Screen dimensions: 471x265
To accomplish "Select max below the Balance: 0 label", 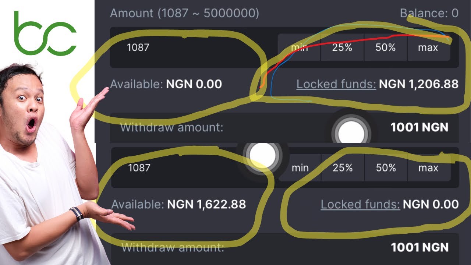I will [x=429, y=47].
